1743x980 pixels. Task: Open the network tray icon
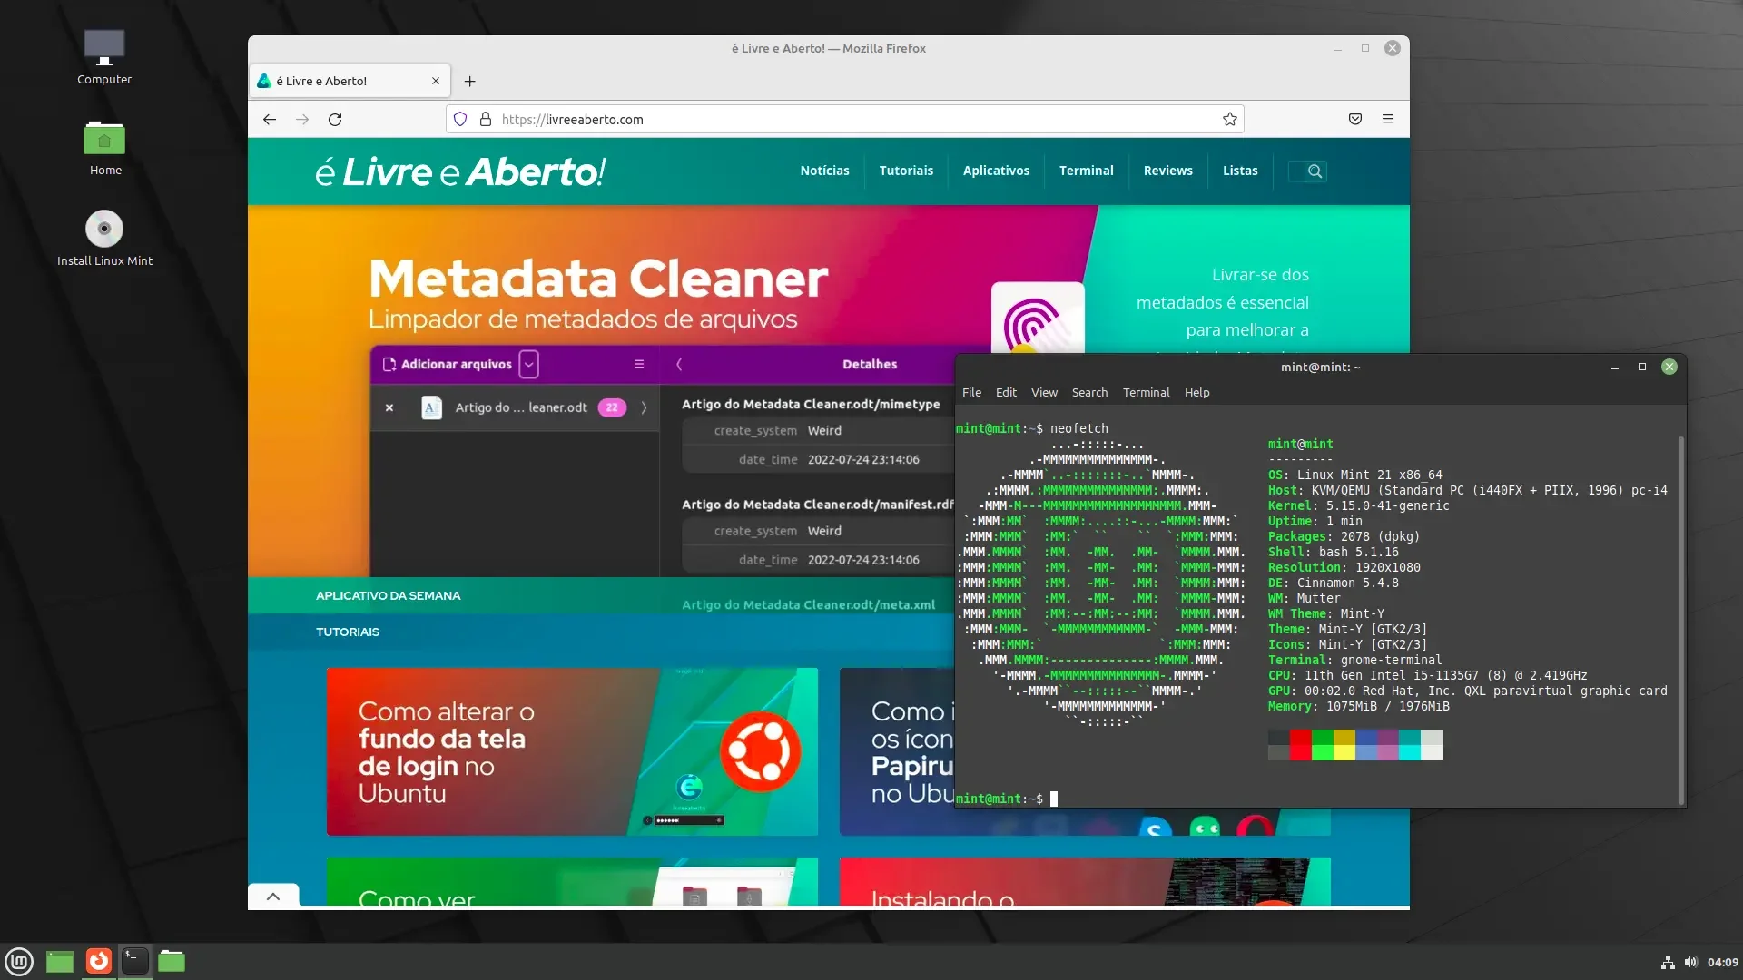point(1668,962)
